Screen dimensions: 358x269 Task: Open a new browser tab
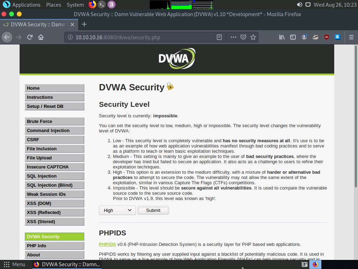[x=84, y=24]
